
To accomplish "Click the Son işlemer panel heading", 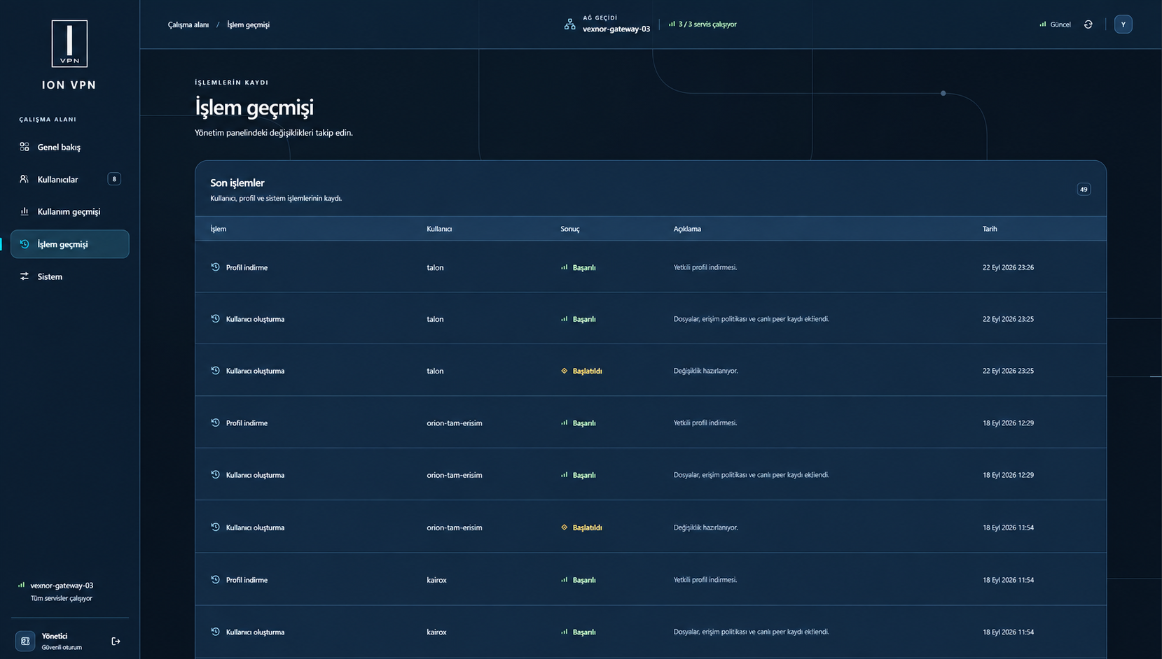I will pyautogui.click(x=237, y=183).
